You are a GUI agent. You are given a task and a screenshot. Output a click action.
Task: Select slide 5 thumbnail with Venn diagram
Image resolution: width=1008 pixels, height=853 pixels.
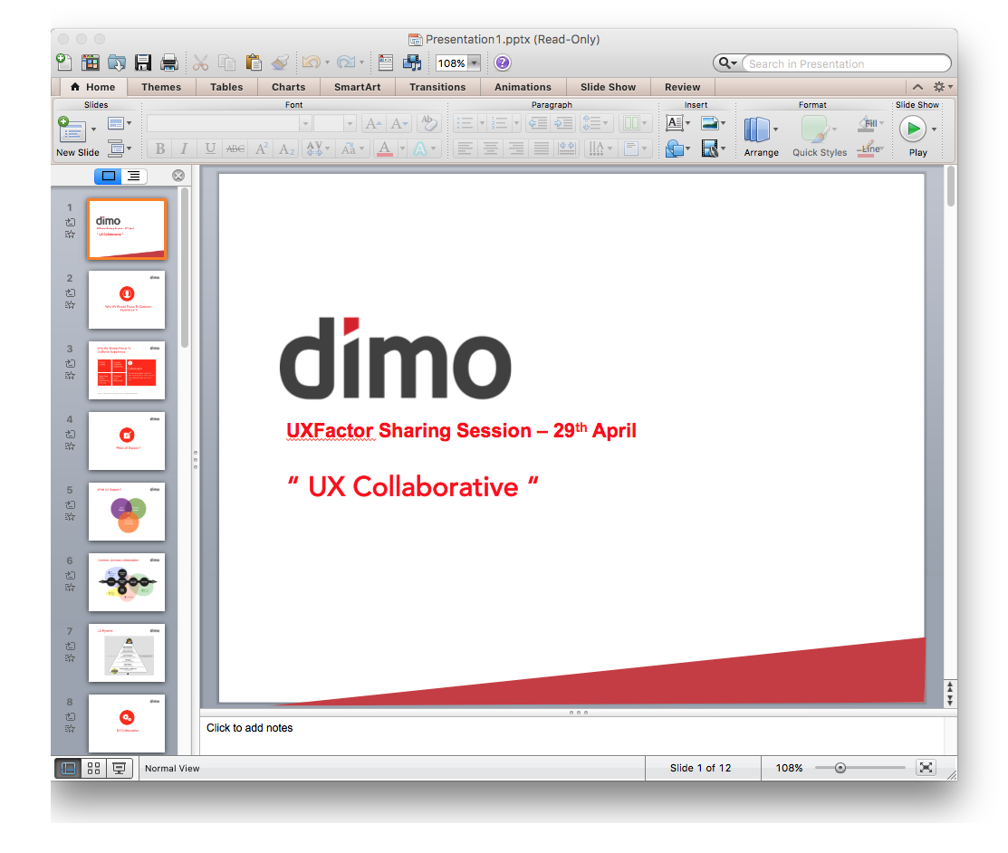tap(127, 511)
